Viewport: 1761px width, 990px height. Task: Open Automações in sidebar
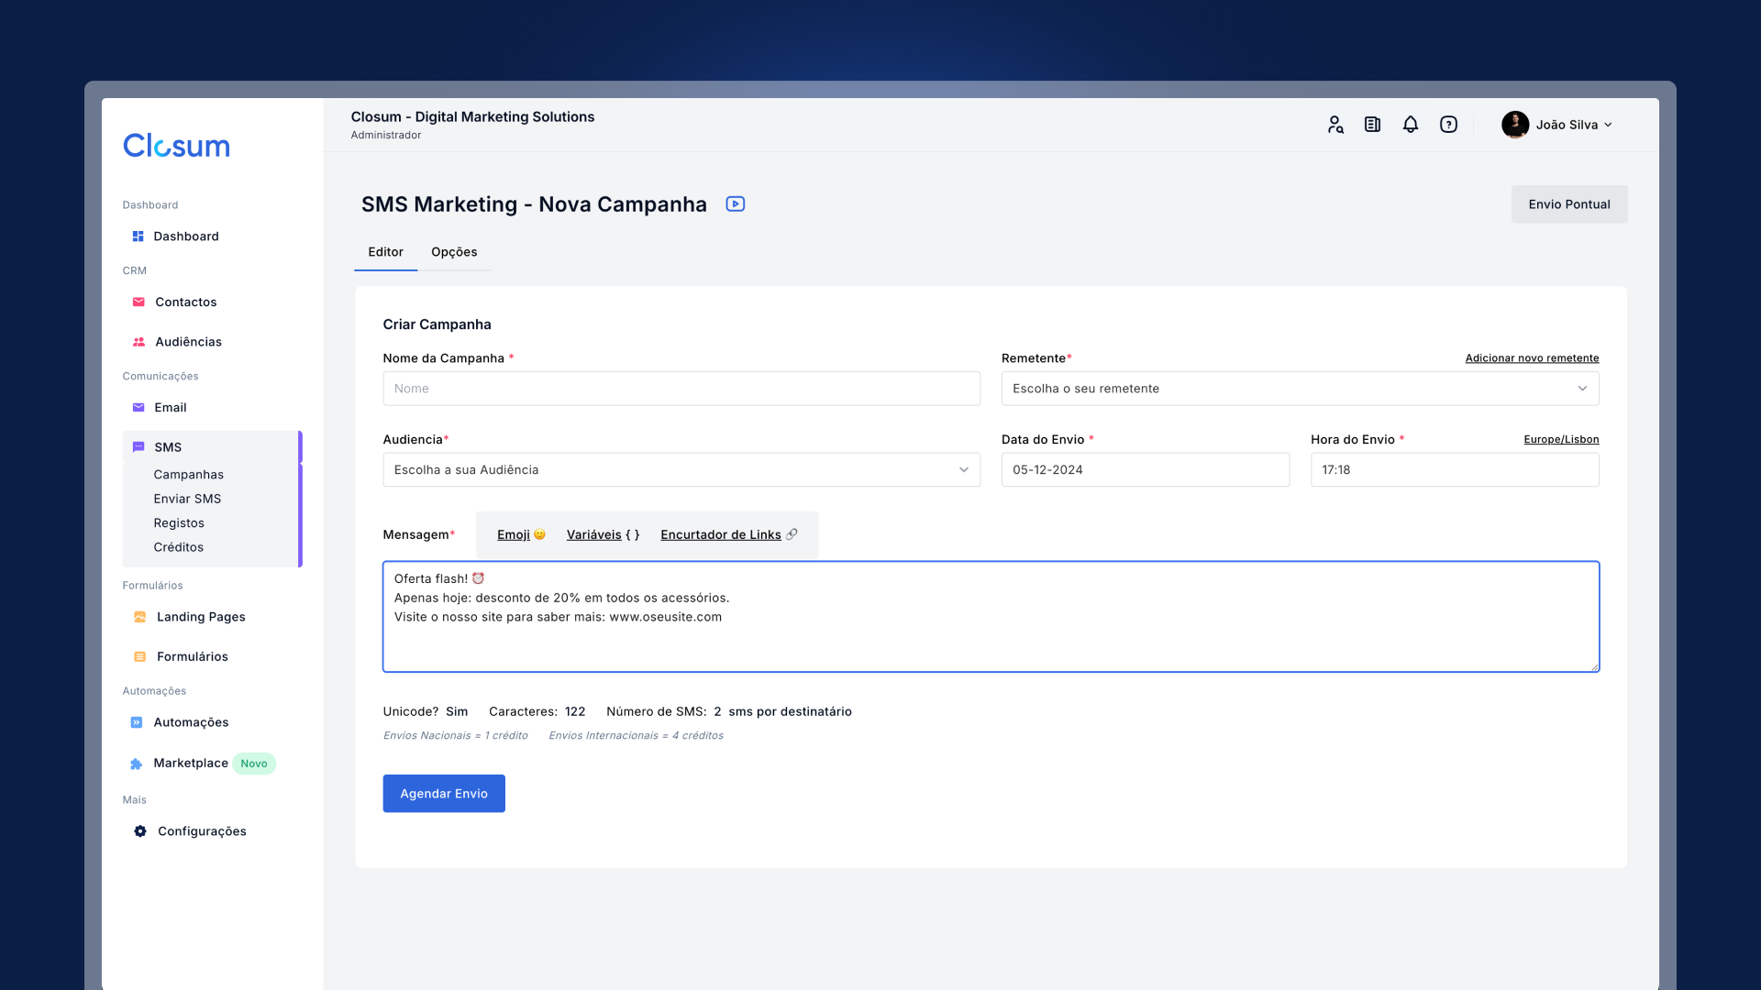tap(191, 722)
